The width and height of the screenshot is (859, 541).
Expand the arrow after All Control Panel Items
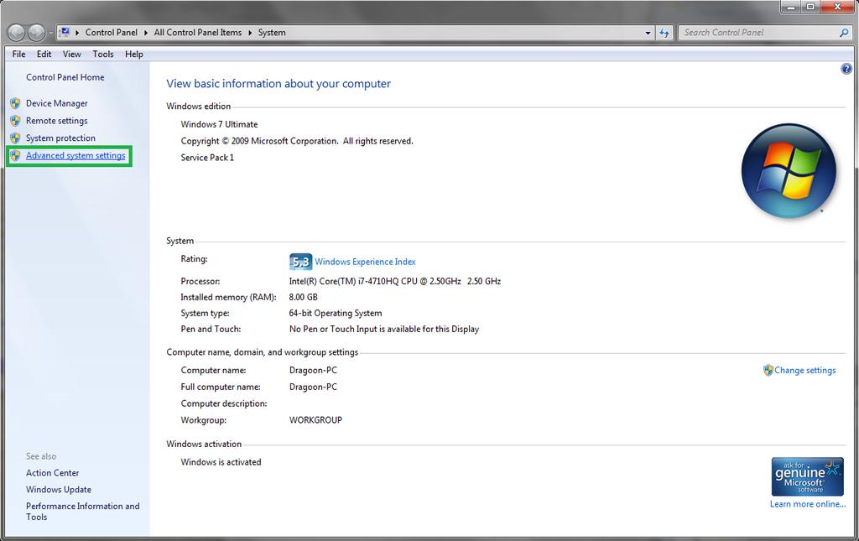[x=250, y=33]
